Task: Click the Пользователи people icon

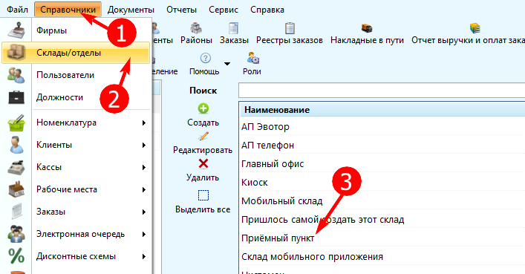Action: 16,75
